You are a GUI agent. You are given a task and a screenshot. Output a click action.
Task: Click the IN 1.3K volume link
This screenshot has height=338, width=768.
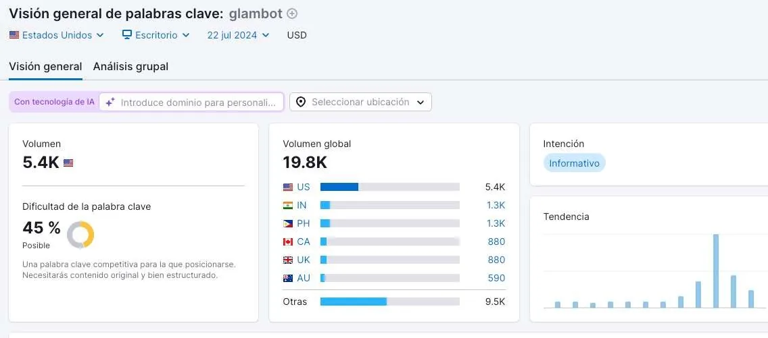[496, 205]
